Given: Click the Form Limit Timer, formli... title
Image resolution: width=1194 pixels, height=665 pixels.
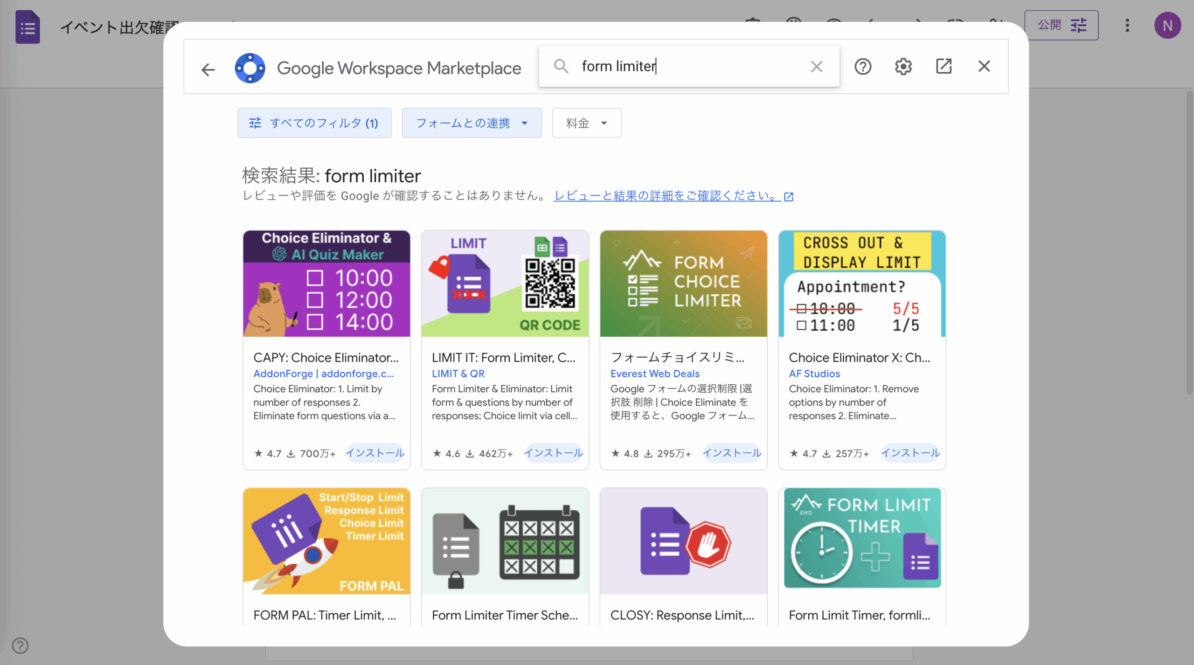Looking at the screenshot, I should click(x=860, y=616).
